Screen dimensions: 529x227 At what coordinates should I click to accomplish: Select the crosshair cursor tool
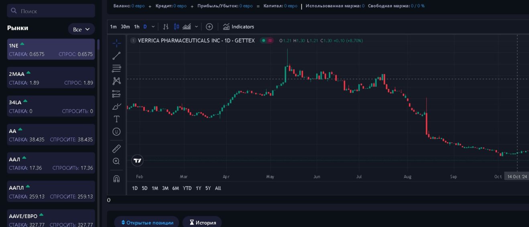coord(116,43)
